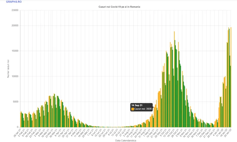Click the x-axis label '26 Oct 21'

pos(175,133)
